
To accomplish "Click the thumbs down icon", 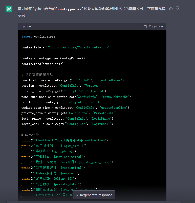I will point(178,9).
